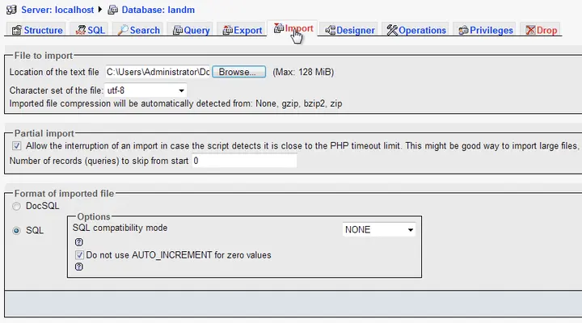Toggle the allow interruption of import checkbox

[17, 145]
